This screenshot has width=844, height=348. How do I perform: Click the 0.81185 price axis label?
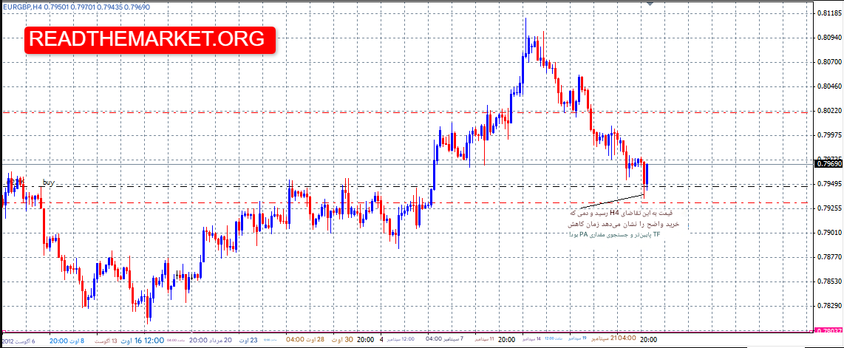[x=828, y=13]
